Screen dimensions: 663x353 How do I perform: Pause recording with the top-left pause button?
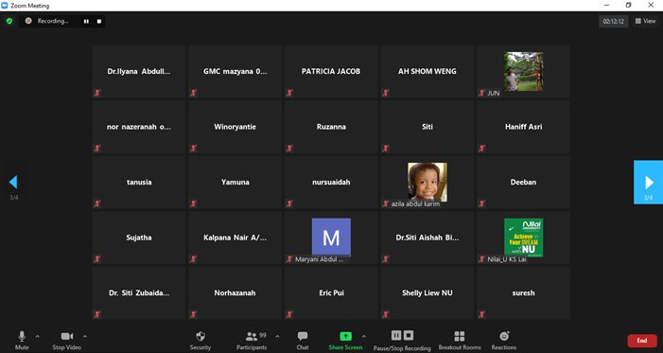(86, 21)
